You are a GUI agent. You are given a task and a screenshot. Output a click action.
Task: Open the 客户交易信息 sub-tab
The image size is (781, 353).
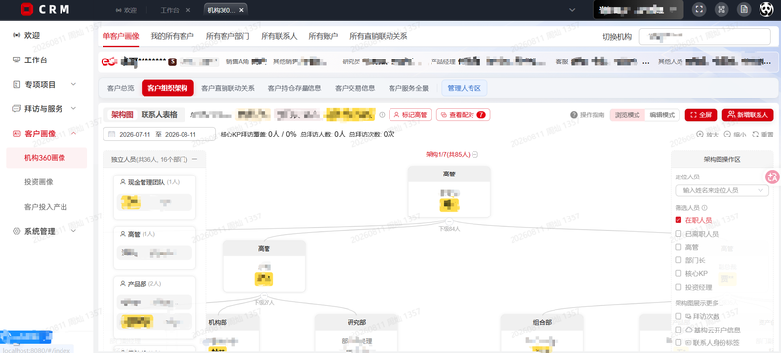tap(354, 88)
